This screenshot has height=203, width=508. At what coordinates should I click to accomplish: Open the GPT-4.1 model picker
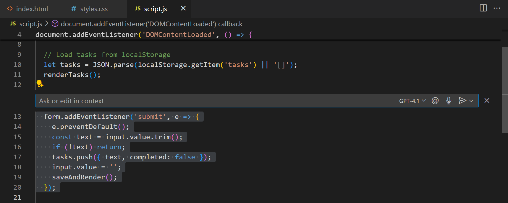[412, 101]
